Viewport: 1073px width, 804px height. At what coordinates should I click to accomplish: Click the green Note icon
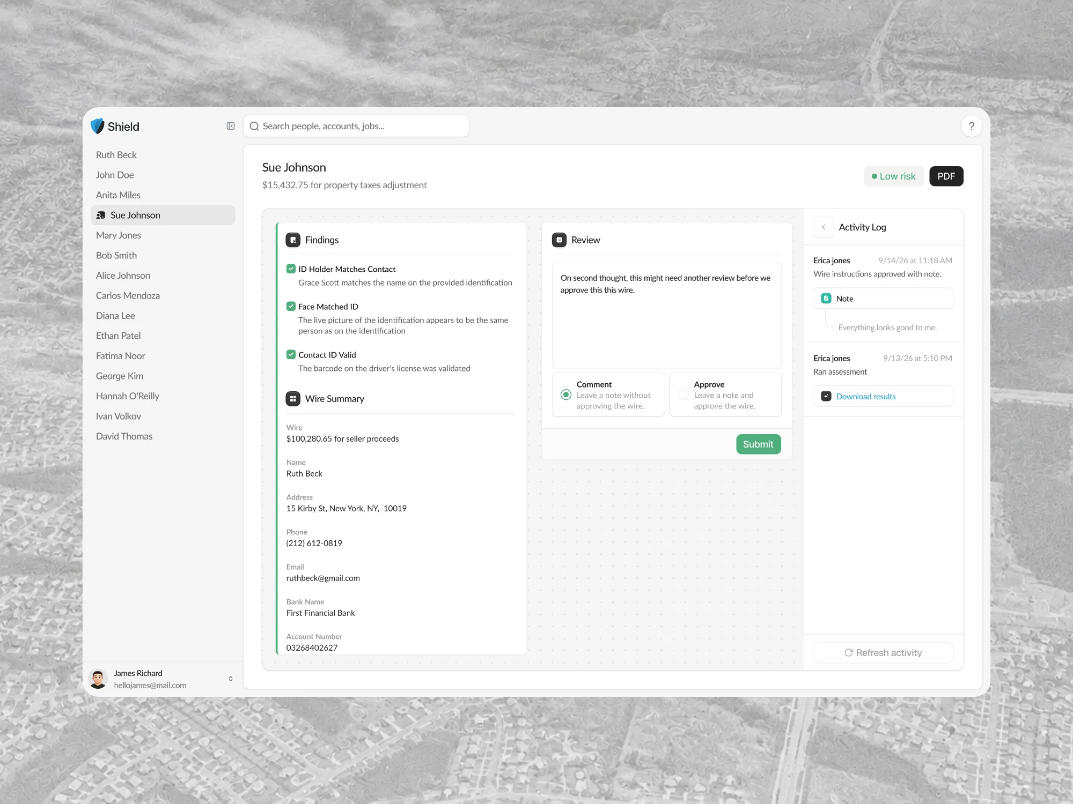coord(826,299)
